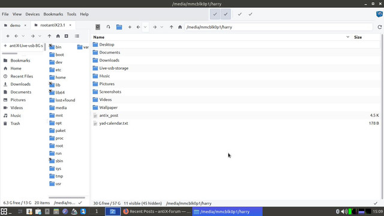The image size is (384, 216).
Task: Refresh the right panel file list
Action: coord(380,27)
